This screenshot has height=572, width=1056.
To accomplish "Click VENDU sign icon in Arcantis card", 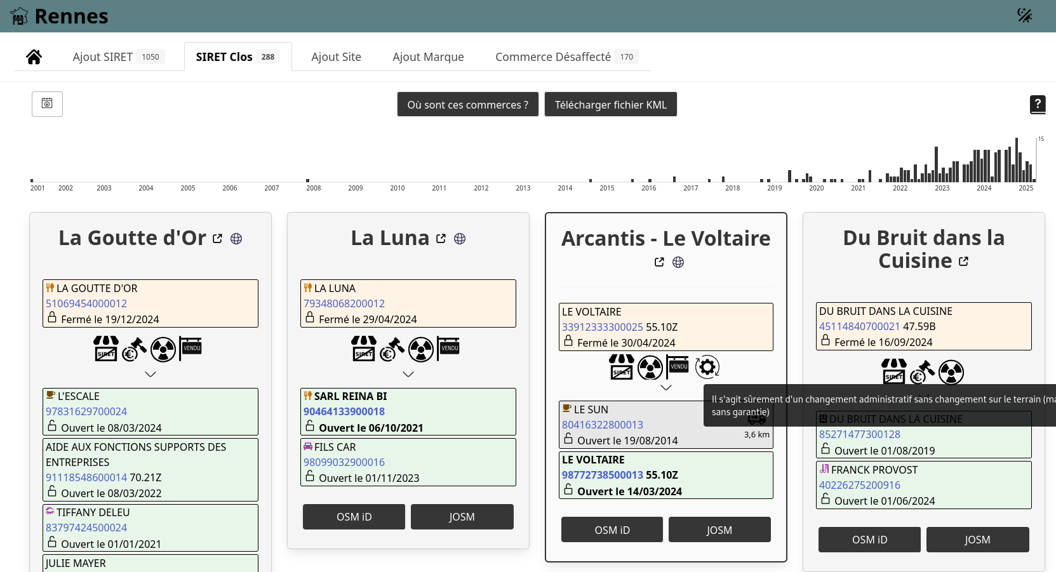I will click(678, 366).
